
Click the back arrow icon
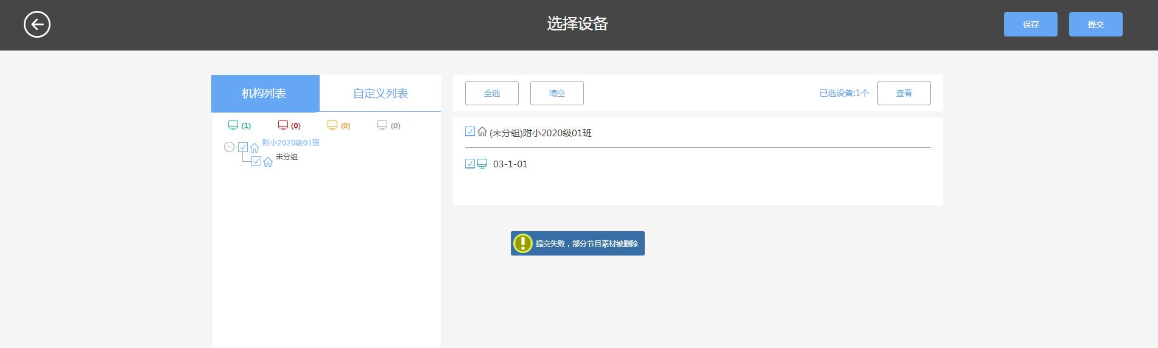click(37, 24)
